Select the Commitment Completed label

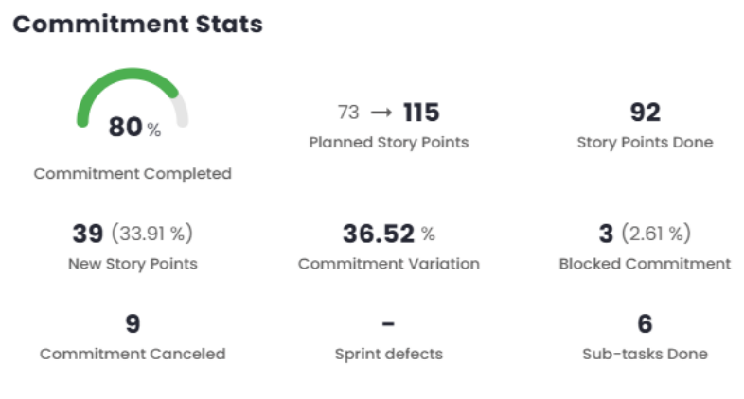[133, 174]
